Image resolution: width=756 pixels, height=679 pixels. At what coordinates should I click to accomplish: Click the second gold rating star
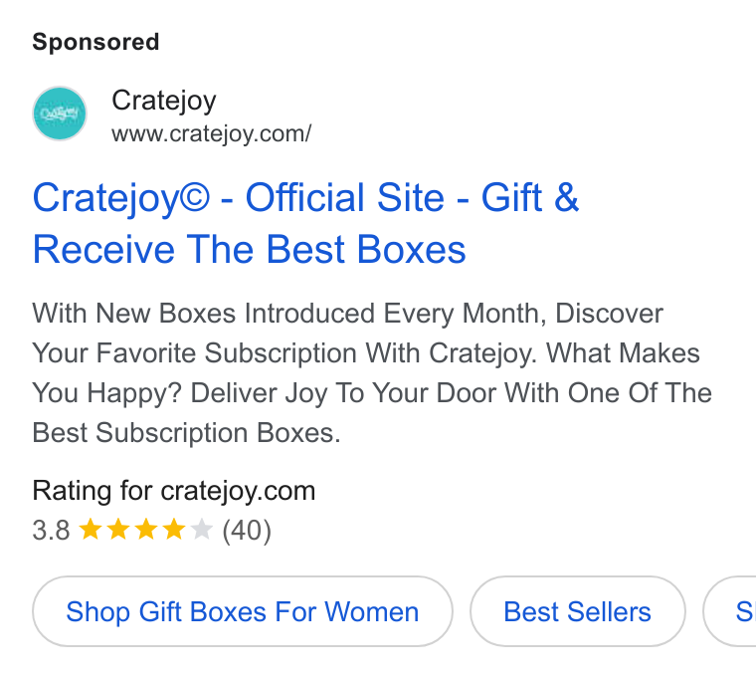coord(118,529)
